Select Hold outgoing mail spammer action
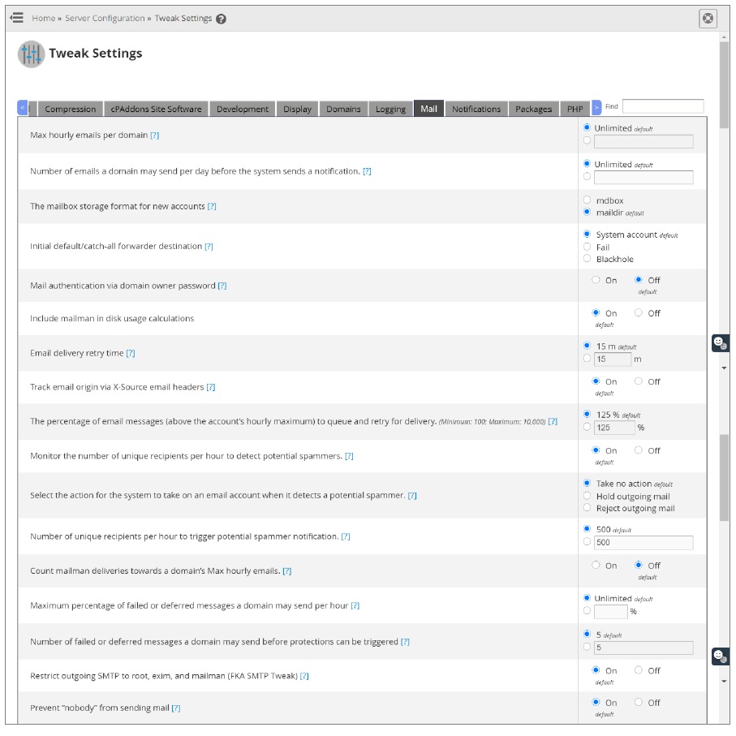This screenshot has height=736, width=736. (587, 496)
